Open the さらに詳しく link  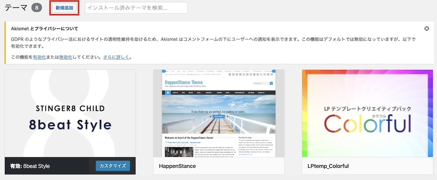(116, 57)
